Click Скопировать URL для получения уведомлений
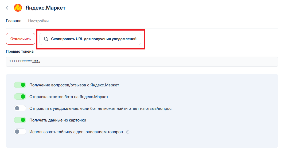The image size is (285, 151). (90, 39)
